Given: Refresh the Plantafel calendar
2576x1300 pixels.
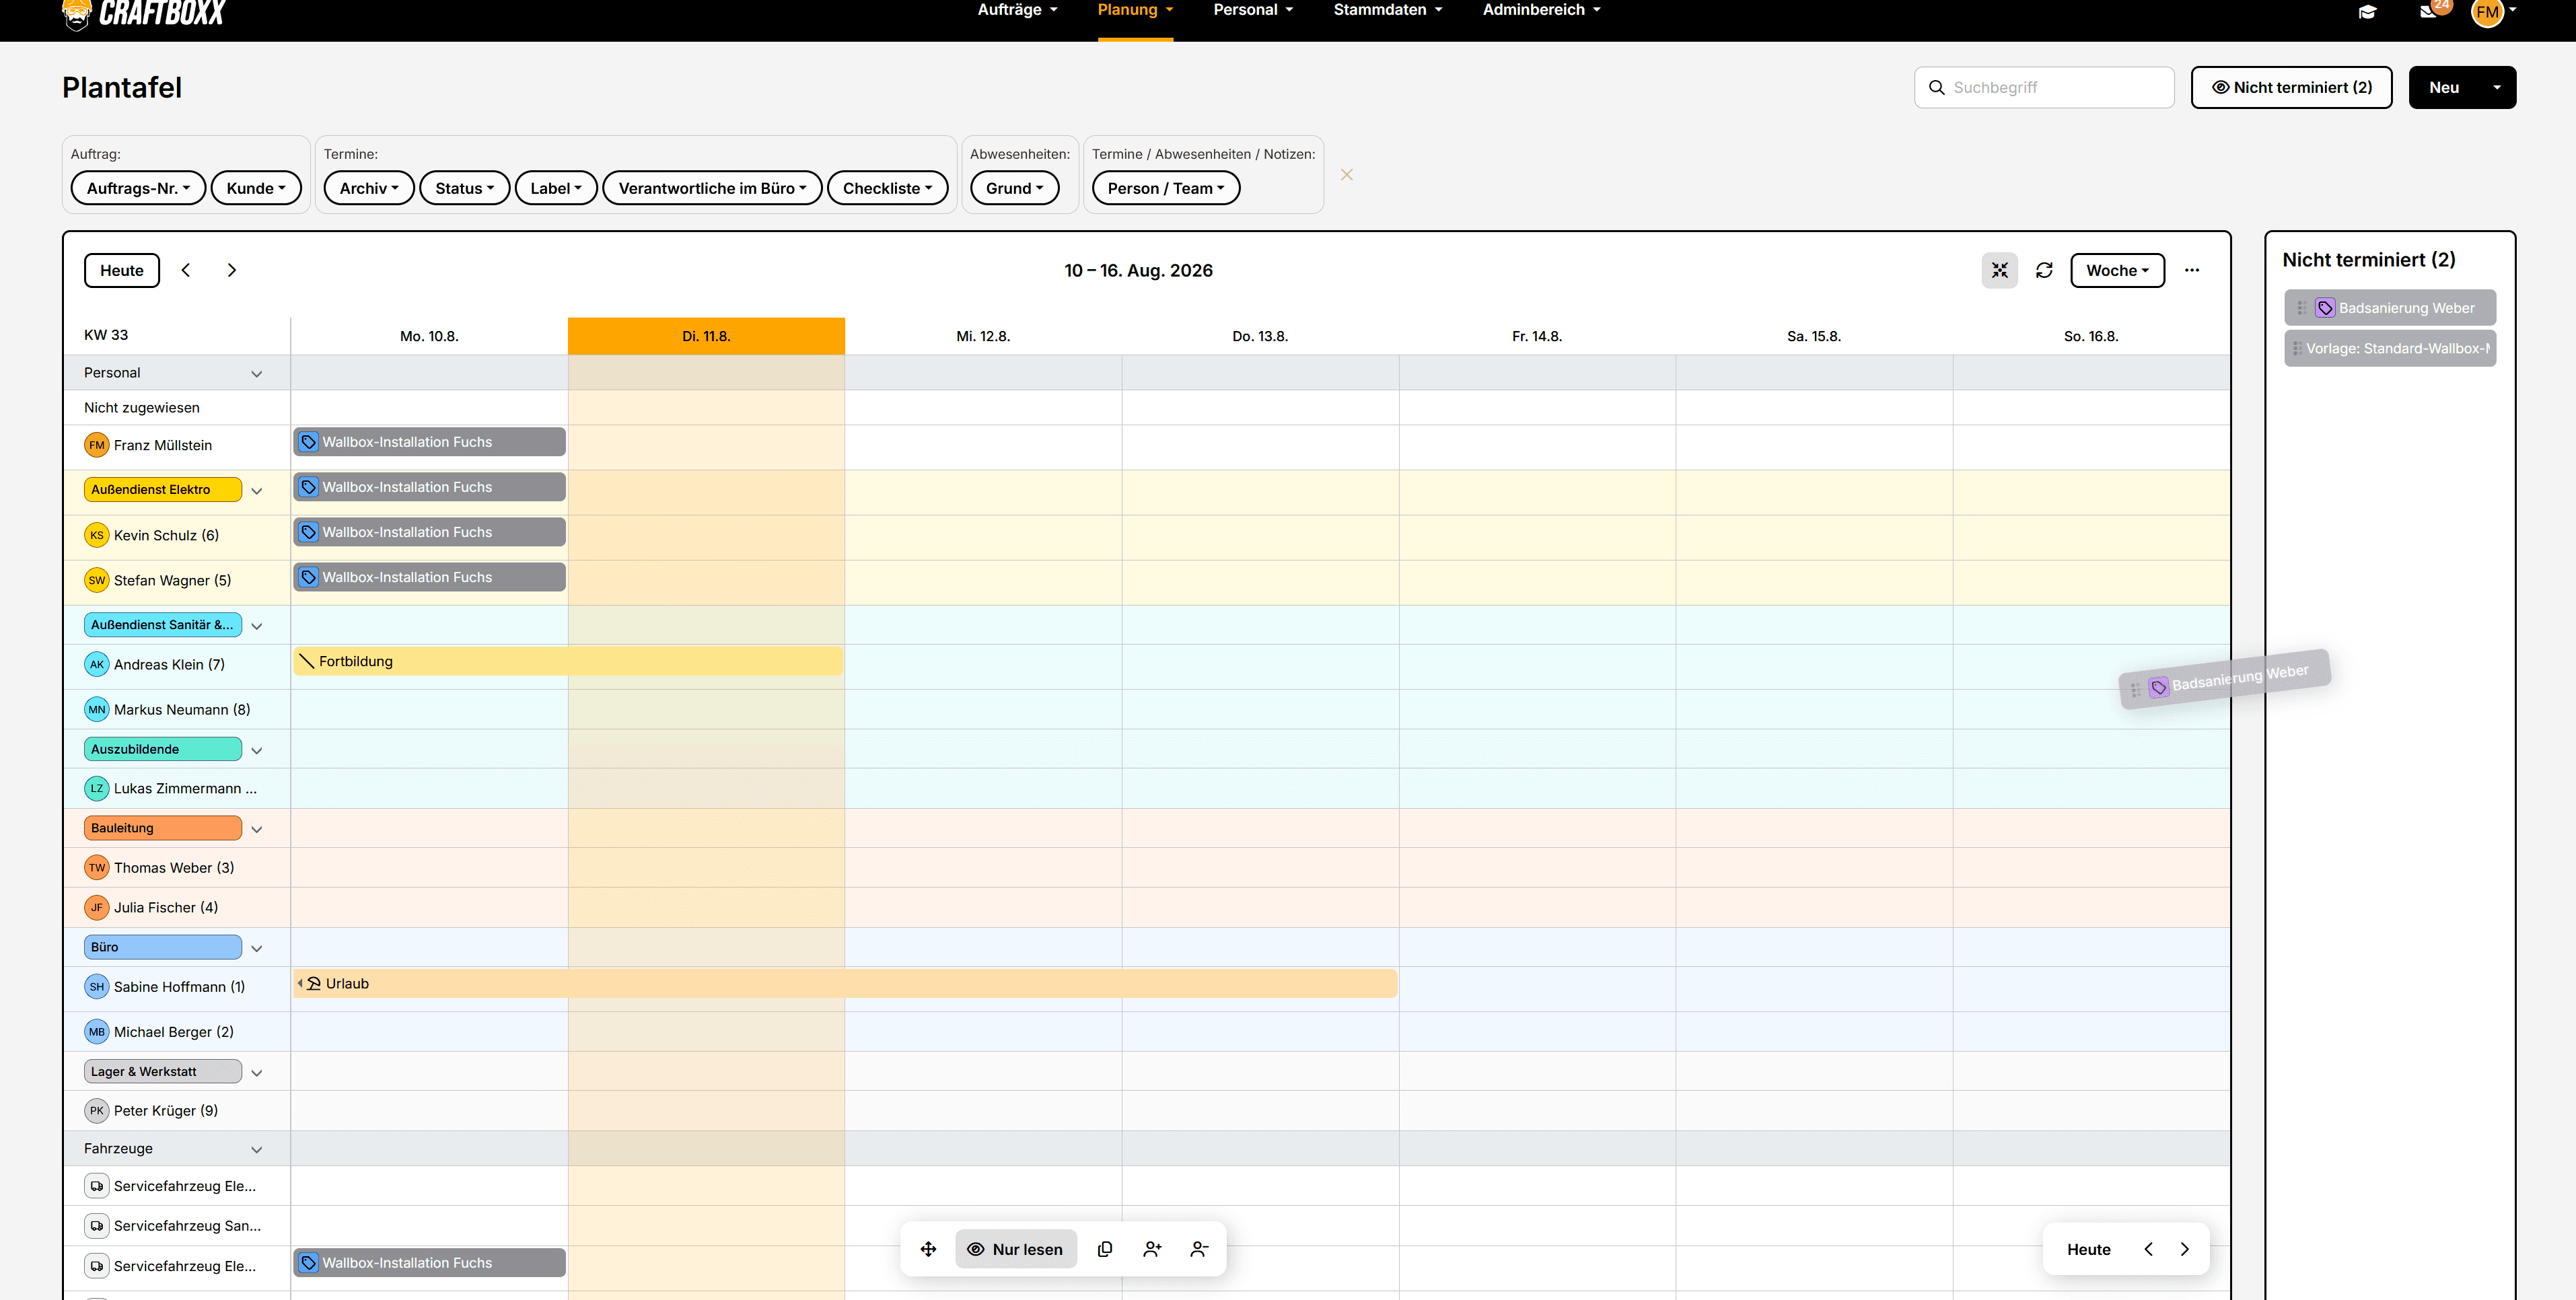Looking at the screenshot, I should [2044, 270].
